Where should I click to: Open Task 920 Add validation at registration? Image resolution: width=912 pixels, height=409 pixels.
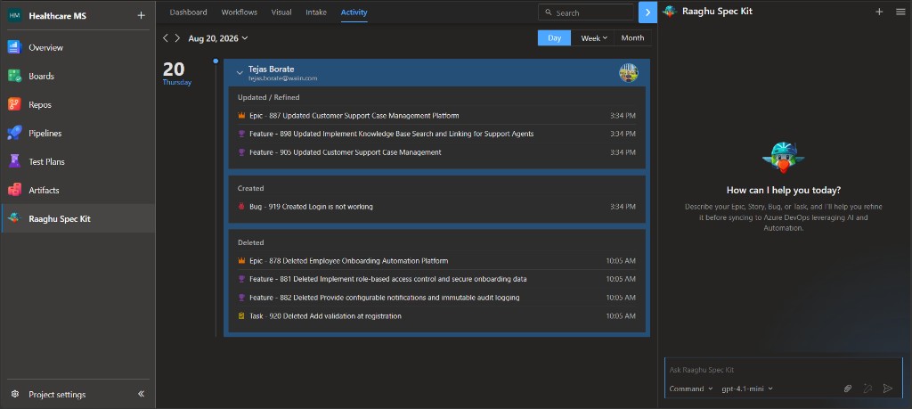(436, 316)
